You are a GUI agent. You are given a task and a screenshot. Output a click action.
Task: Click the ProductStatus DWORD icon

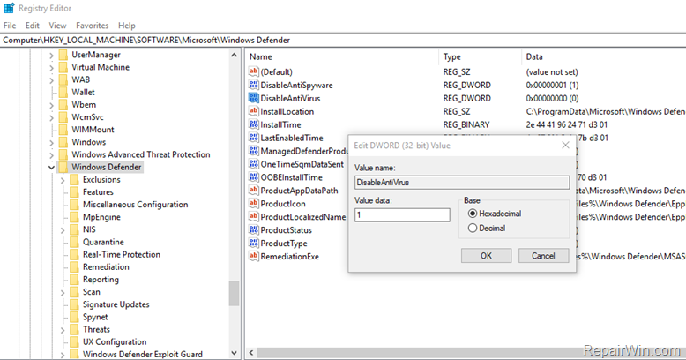coord(253,230)
